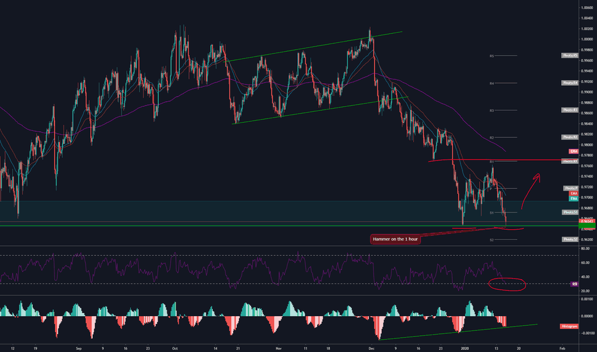Click the 2020 label on the time axis
597x352 pixels.
point(464,350)
